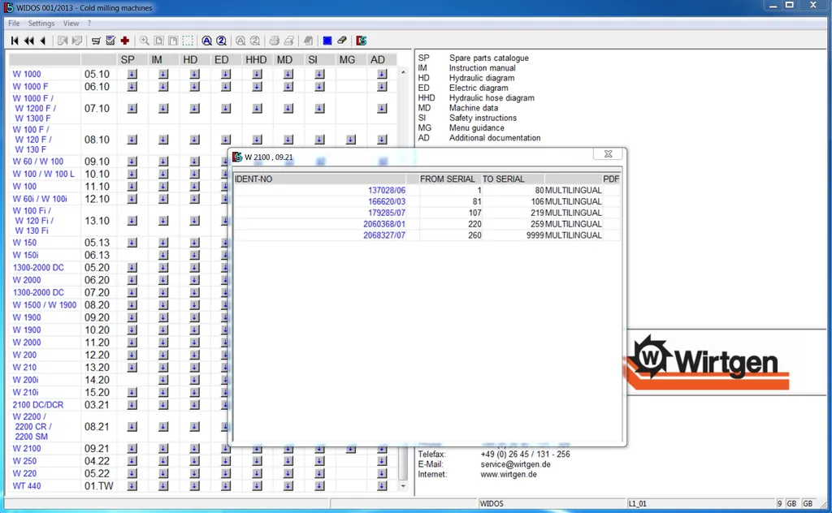The width and height of the screenshot is (832, 513).
Task: Open Additional documentation for W 1000 05.10
Action: (x=382, y=74)
